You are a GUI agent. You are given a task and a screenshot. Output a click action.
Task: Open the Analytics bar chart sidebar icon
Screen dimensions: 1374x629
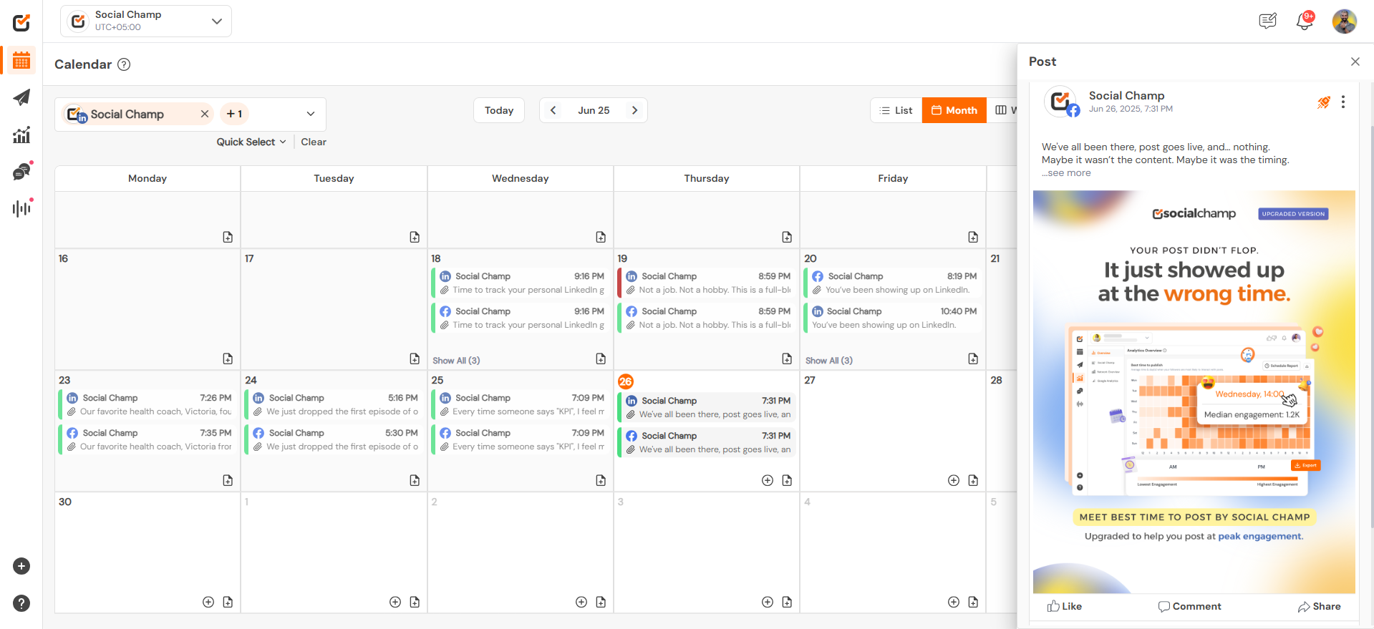(21, 135)
